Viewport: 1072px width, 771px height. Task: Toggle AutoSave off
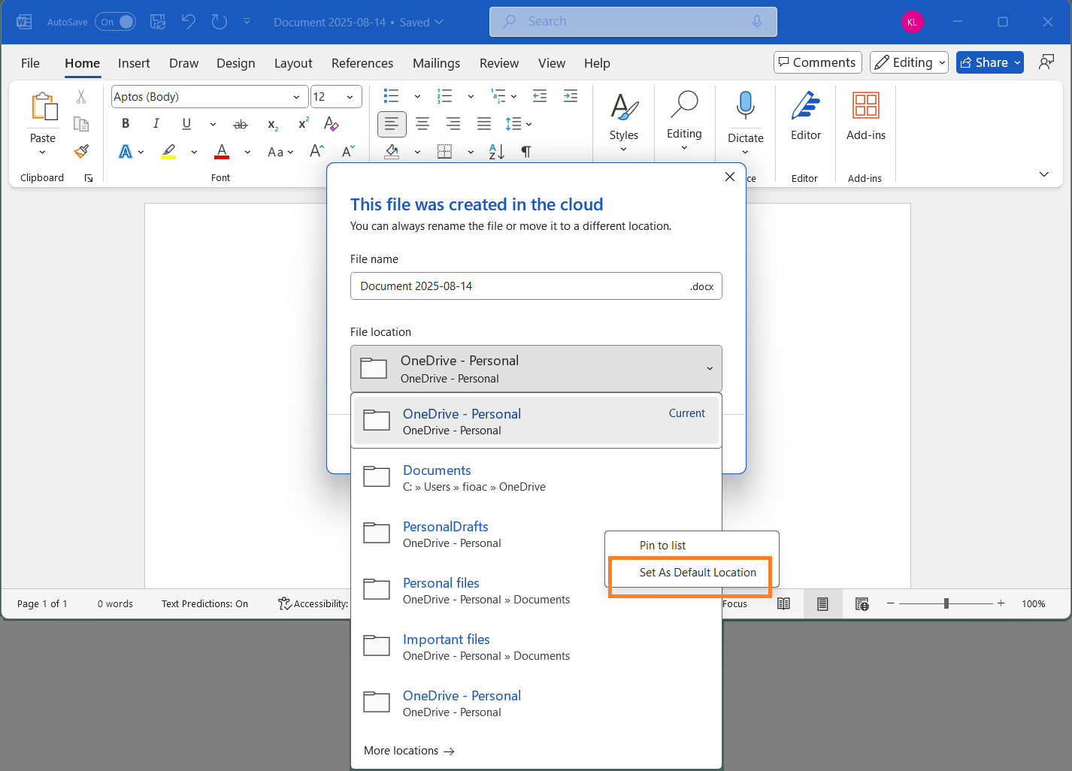[115, 22]
